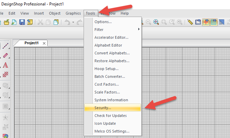Viewport: 230px width, 138px height.
Task: Open the Graphics menu
Action: tap(73, 13)
